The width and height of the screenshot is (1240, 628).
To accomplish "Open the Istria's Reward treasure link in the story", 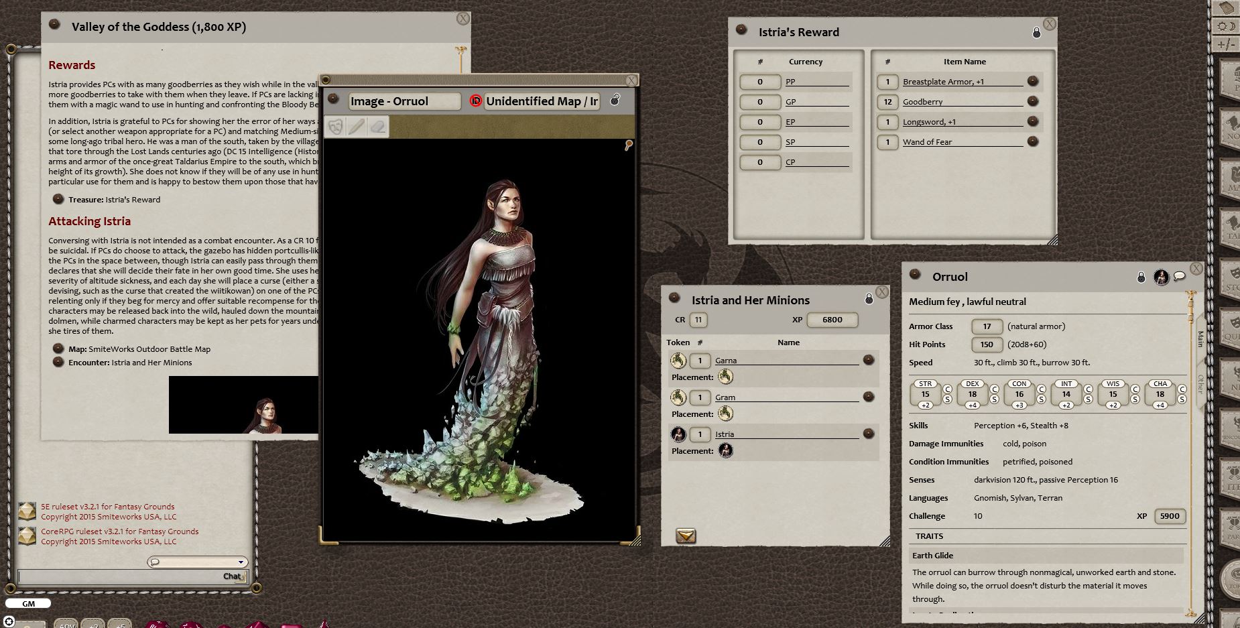I will click(x=131, y=199).
